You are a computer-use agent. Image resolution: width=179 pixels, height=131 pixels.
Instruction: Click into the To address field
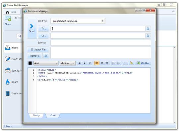[98, 29]
